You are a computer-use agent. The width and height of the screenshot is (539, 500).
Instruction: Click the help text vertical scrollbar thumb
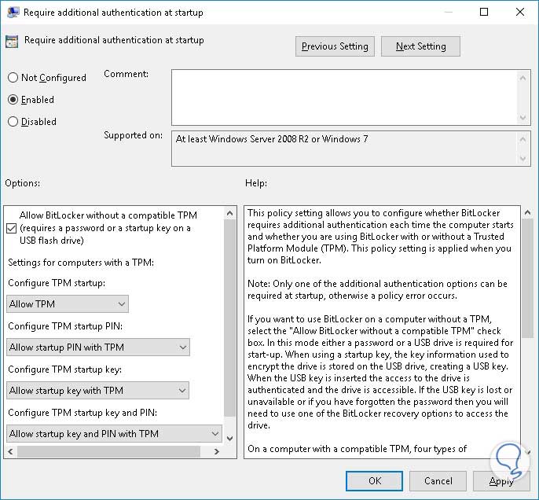click(x=528, y=278)
